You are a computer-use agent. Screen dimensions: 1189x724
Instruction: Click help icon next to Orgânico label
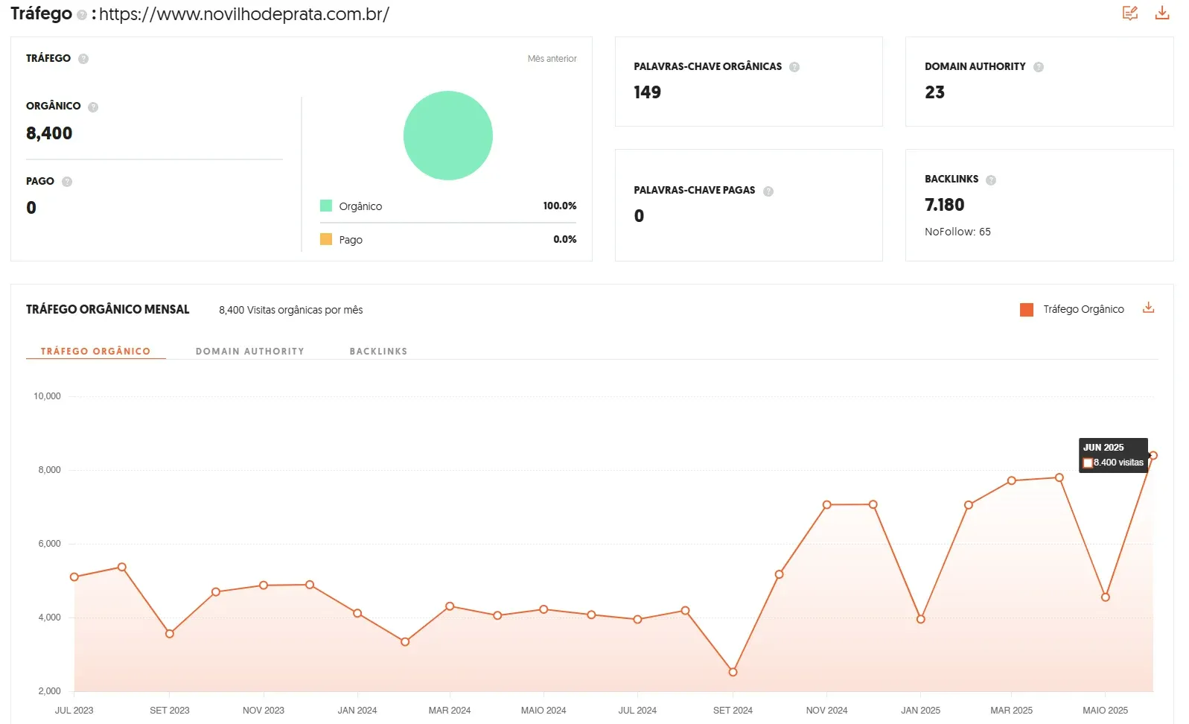coord(93,107)
